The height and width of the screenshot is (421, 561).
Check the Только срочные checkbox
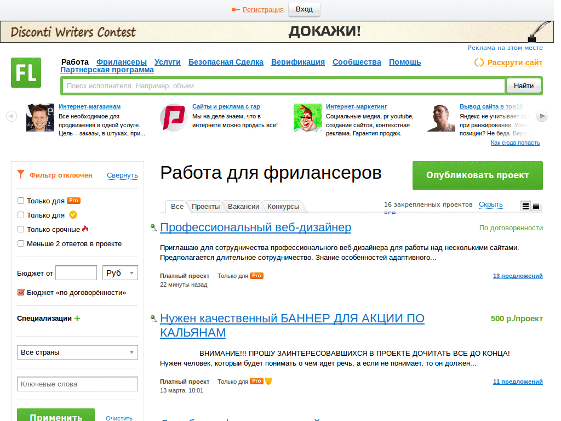click(20, 230)
